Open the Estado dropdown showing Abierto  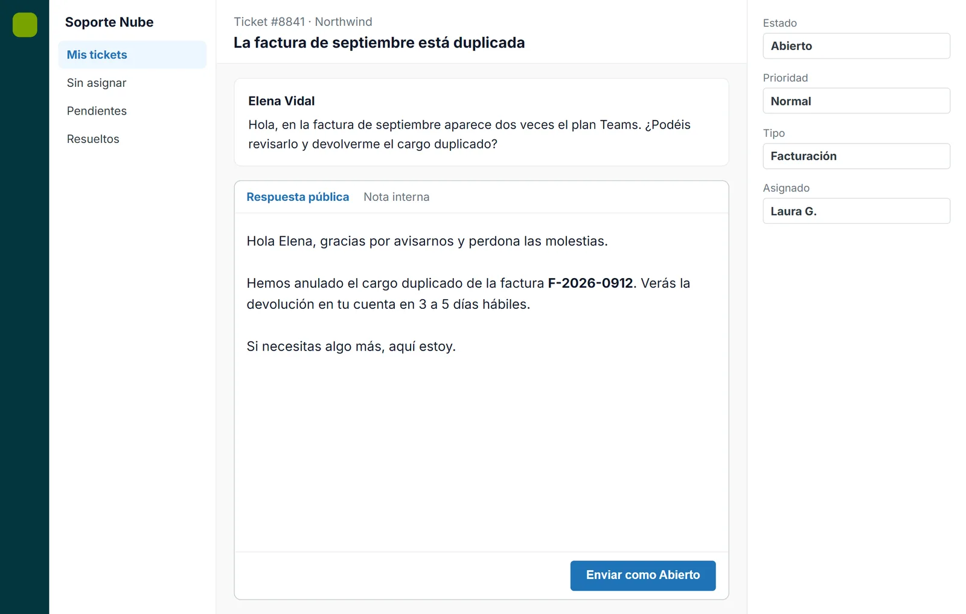(856, 46)
